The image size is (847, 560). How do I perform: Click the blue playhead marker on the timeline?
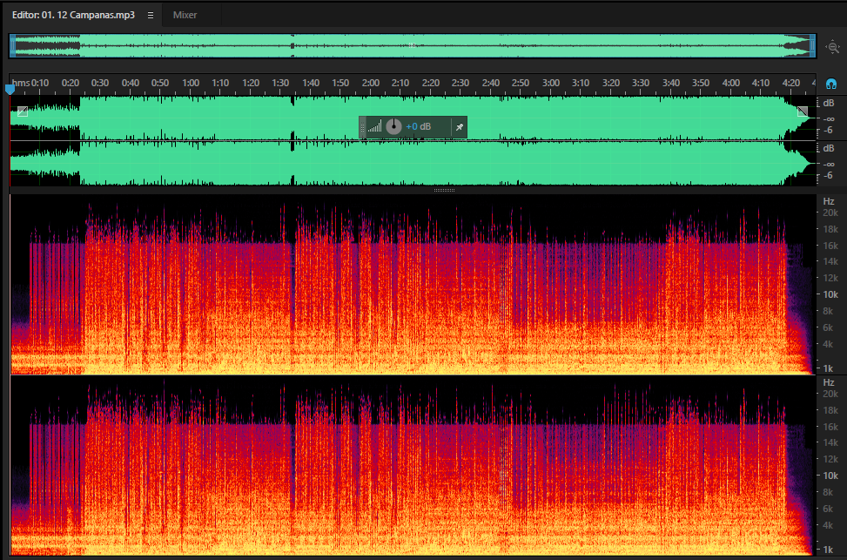tap(10, 89)
